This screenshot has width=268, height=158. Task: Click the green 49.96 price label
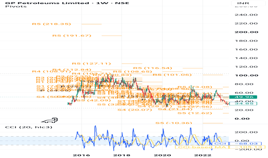click(243, 97)
